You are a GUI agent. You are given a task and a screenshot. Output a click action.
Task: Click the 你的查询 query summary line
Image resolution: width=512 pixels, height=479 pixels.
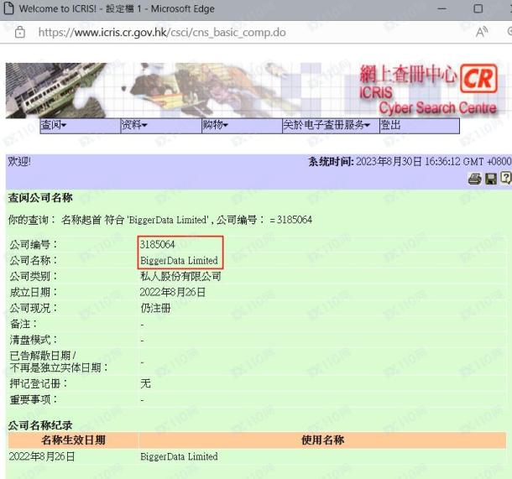(160, 220)
